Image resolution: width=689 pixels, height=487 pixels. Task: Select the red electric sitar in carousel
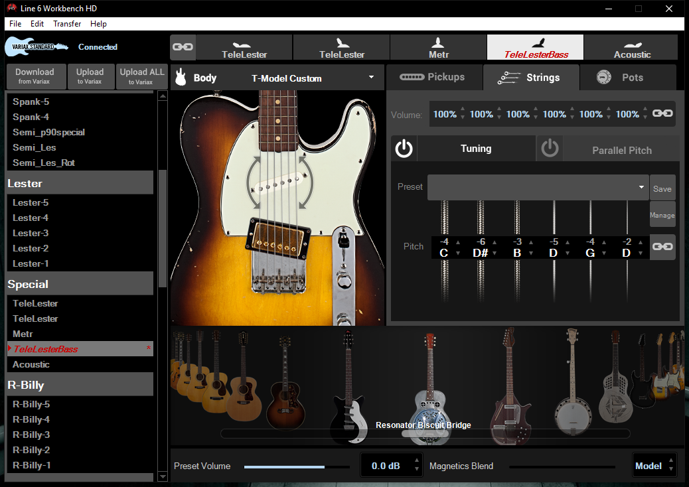click(x=510, y=386)
